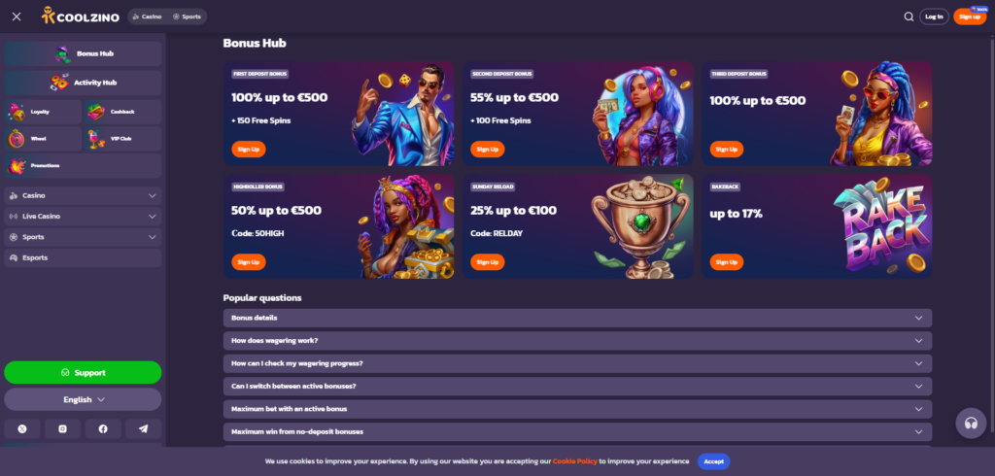995x476 pixels.
Task: Expand the Live Casino sidebar section
Action: click(84, 217)
